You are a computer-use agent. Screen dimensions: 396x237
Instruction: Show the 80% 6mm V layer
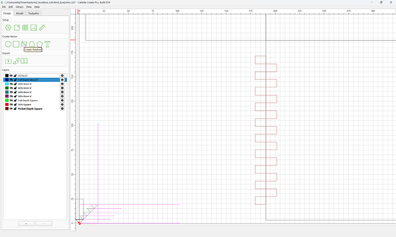[11, 96]
